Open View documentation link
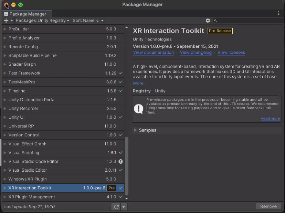The width and height of the screenshot is (285, 213). [153, 53]
